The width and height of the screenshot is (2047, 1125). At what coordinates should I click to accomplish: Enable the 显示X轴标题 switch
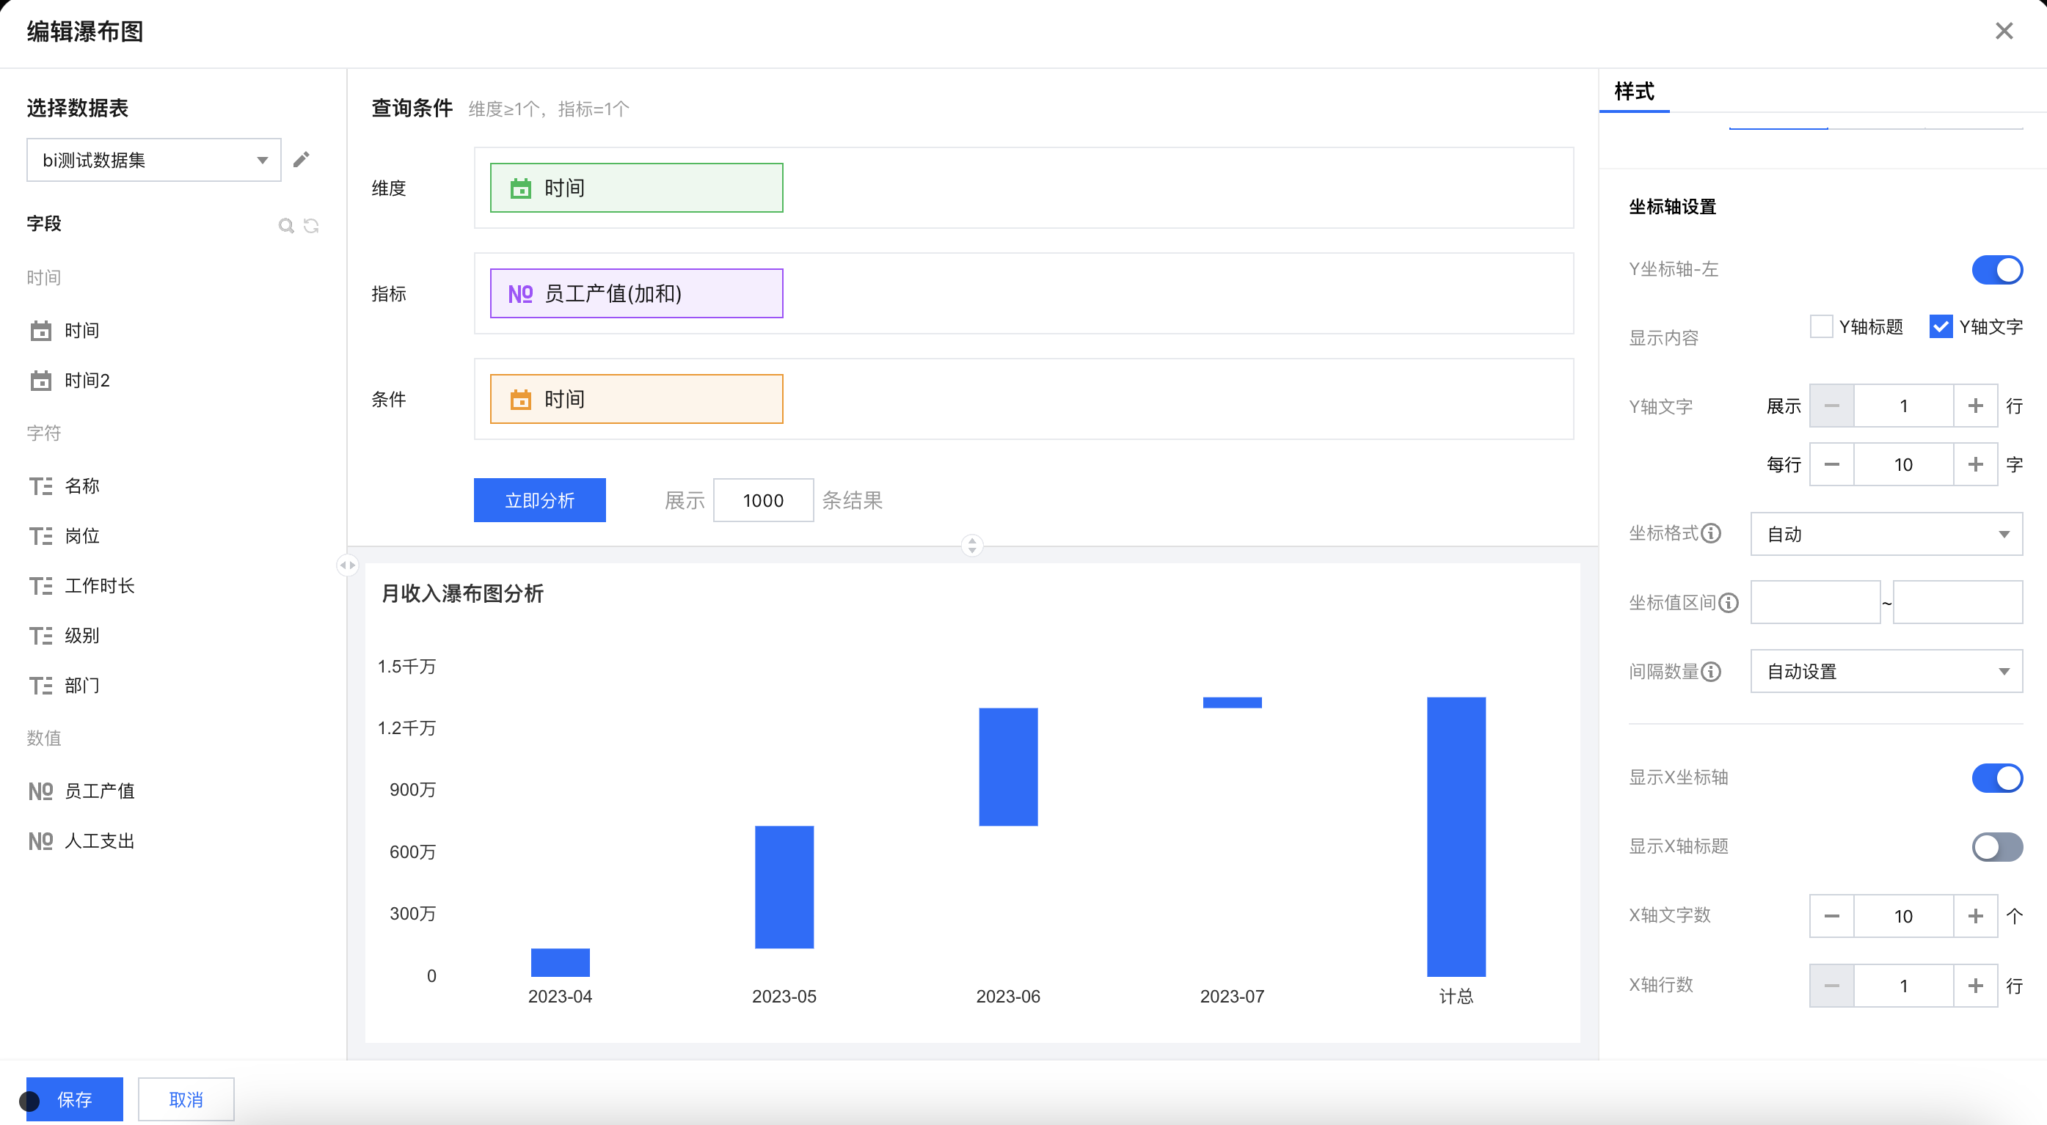pos(1996,847)
